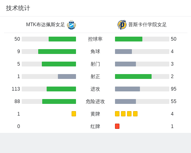Click MTK's gray 射正 bar
191x153 pixels.
click(x=67, y=76)
